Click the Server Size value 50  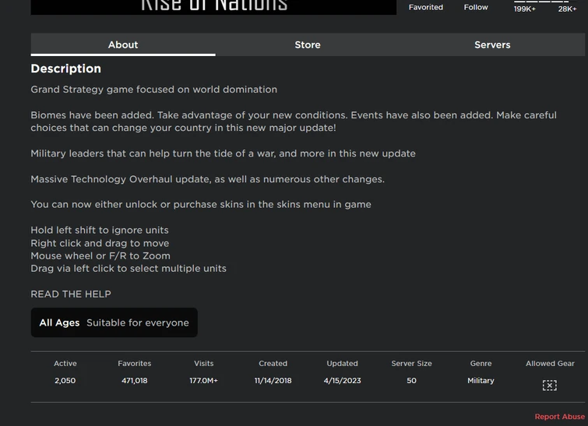click(x=411, y=381)
